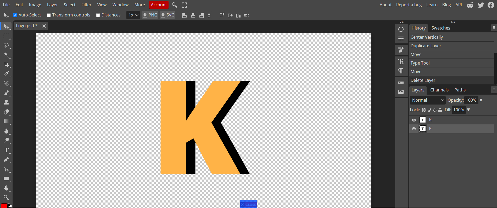Hide the highlighted K layer with its eye
The width and height of the screenshot is (497, 208).
[414, 129]
